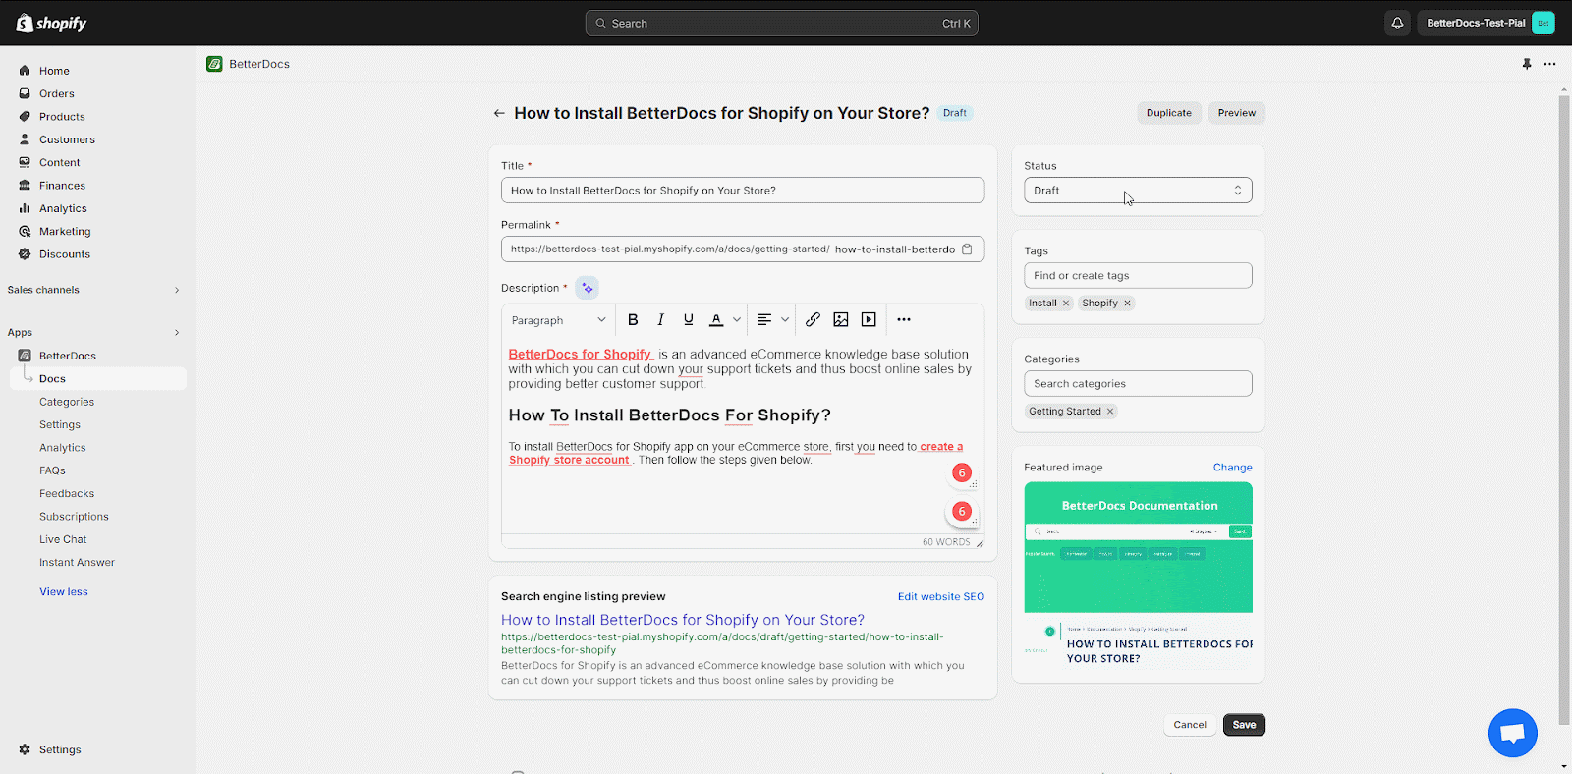Click the Change featured image link

tap(1232, 468)
